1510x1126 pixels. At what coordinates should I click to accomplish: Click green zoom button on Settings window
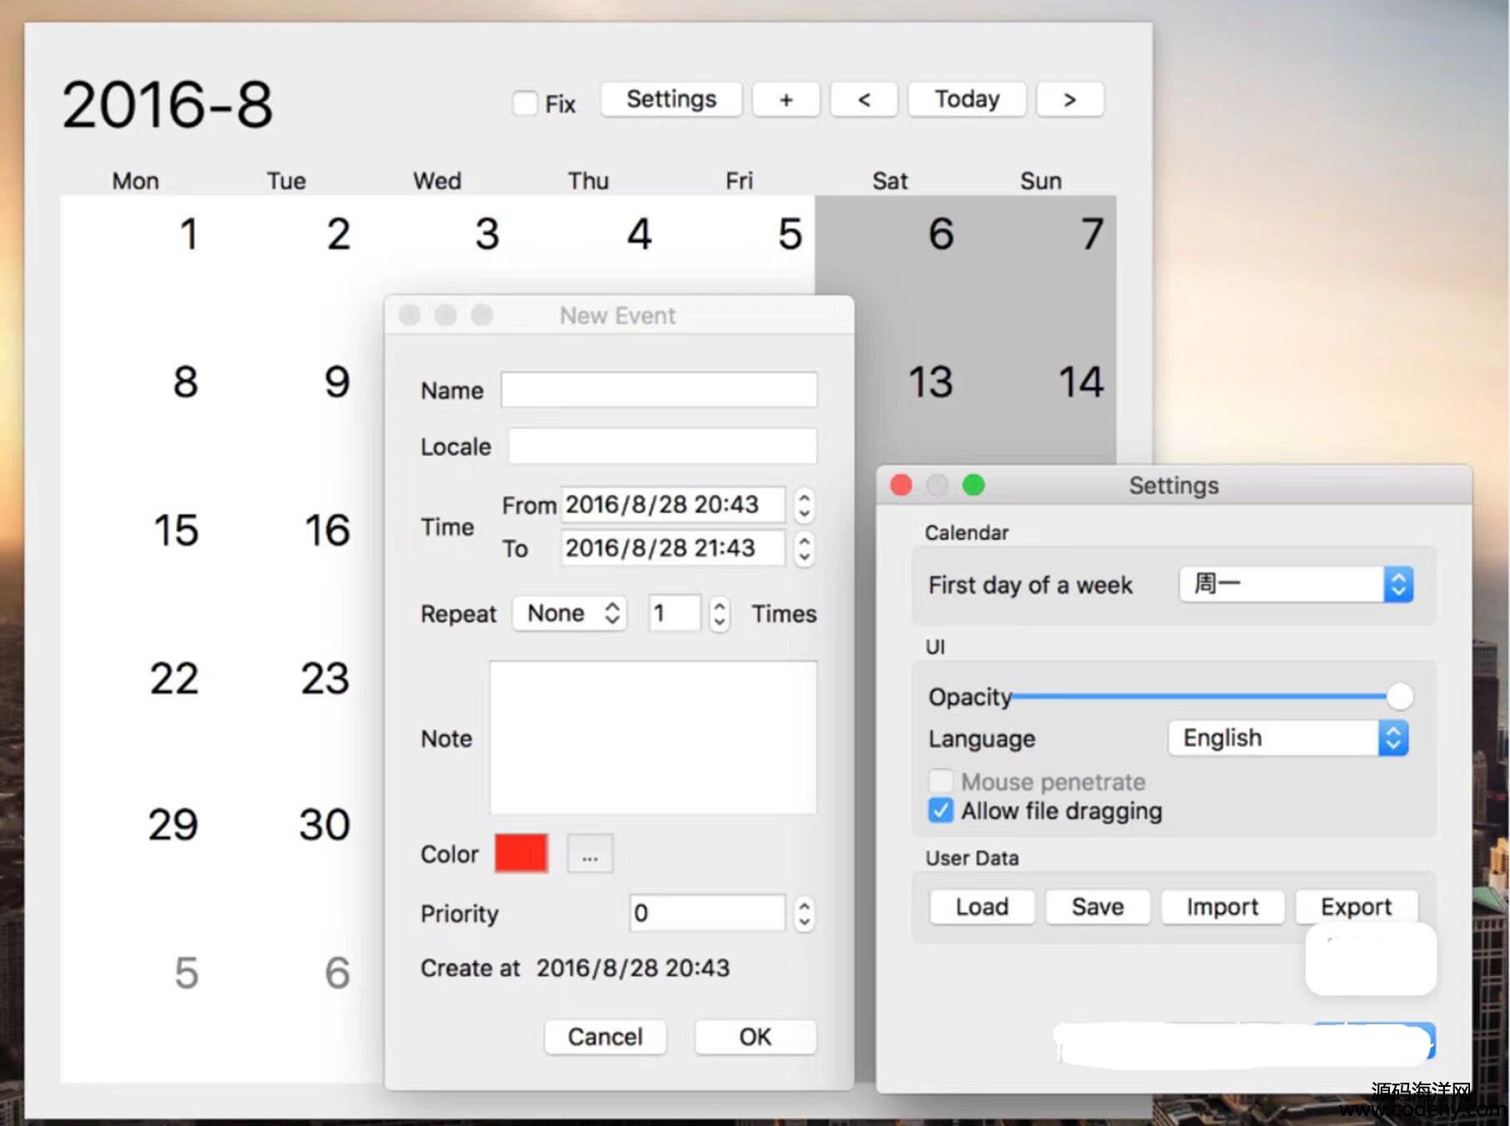click(x=973, y=485)
